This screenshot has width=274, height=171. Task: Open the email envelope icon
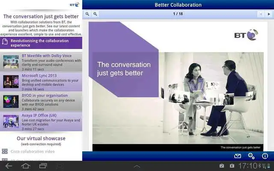point(238,156)
